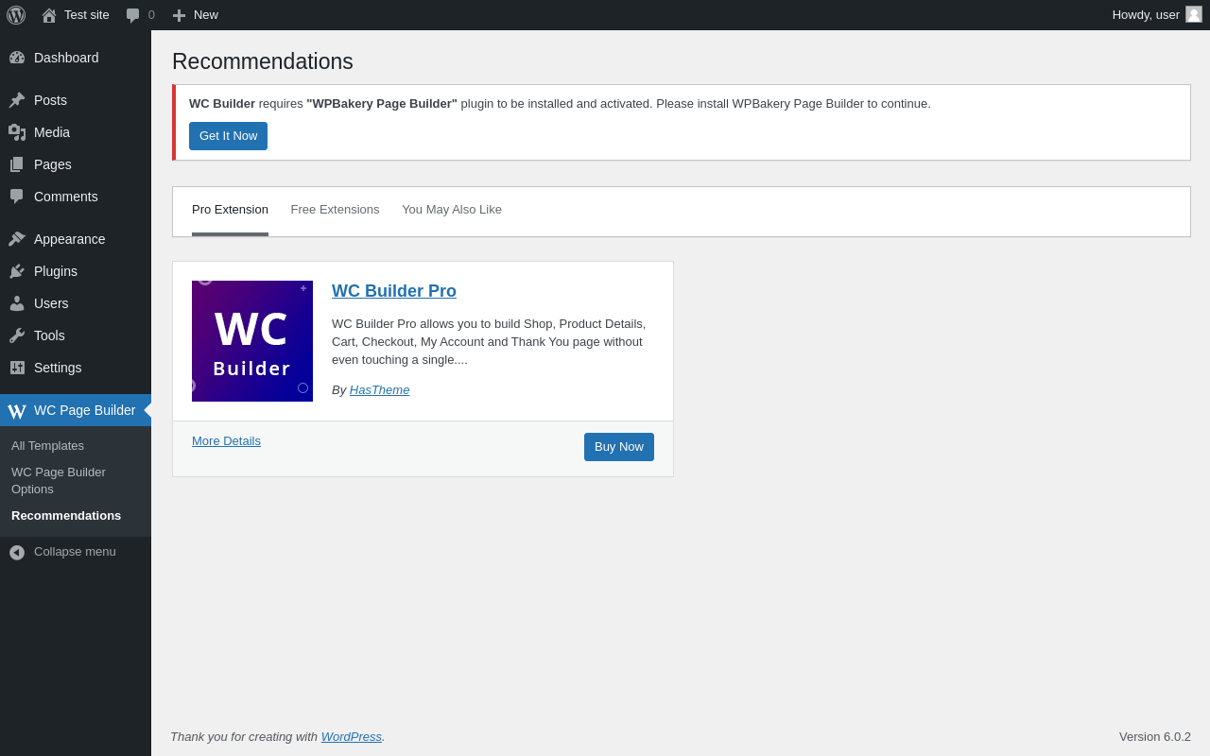Click the Buy Now button
1210x756 pixels.
619,447
